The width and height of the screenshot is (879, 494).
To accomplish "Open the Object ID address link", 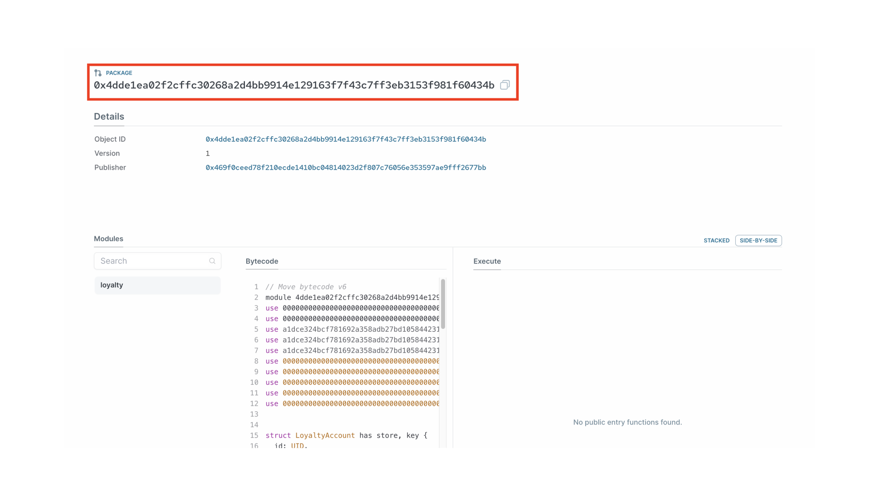I will pos(346,140).
